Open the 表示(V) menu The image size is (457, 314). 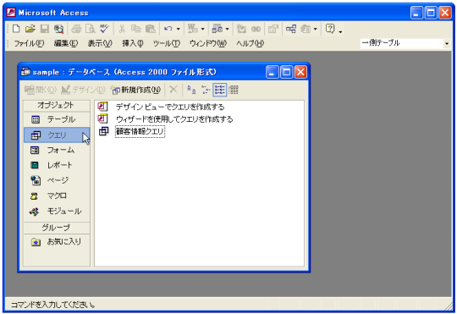100,43
